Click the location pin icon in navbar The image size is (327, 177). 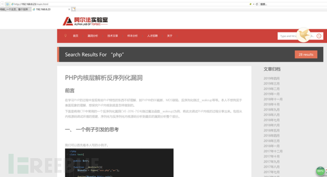click(65, 35)
